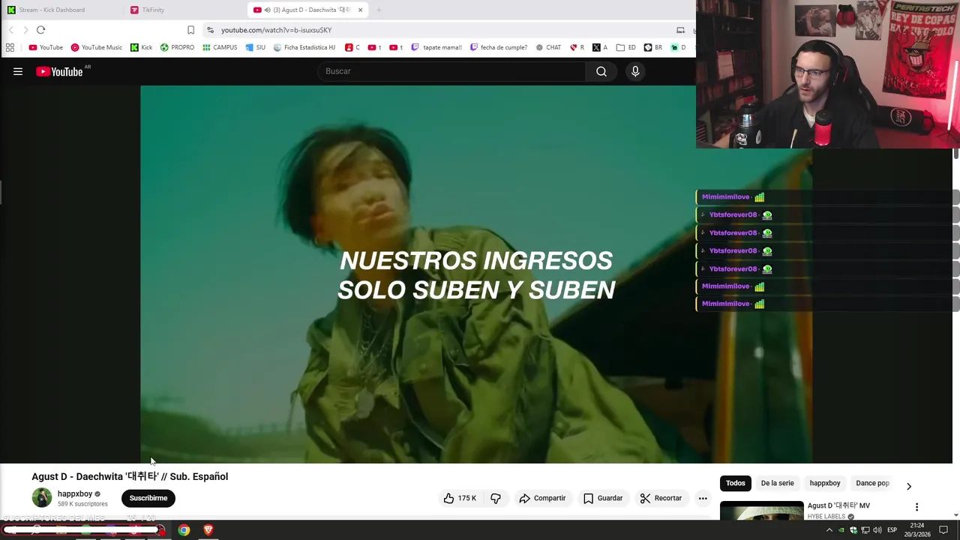Screen dimensions: 960x540
Task: Open the CHAT bookmark
Action: click(x=548, y=47)
